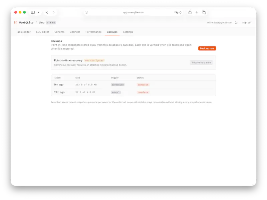Expand the sidebar options chevron
This screenshot has height=200, width=267.
click(38, 12)
